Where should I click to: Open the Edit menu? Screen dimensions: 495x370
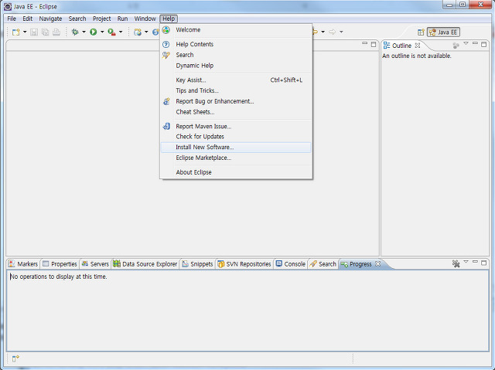(28, 19)
